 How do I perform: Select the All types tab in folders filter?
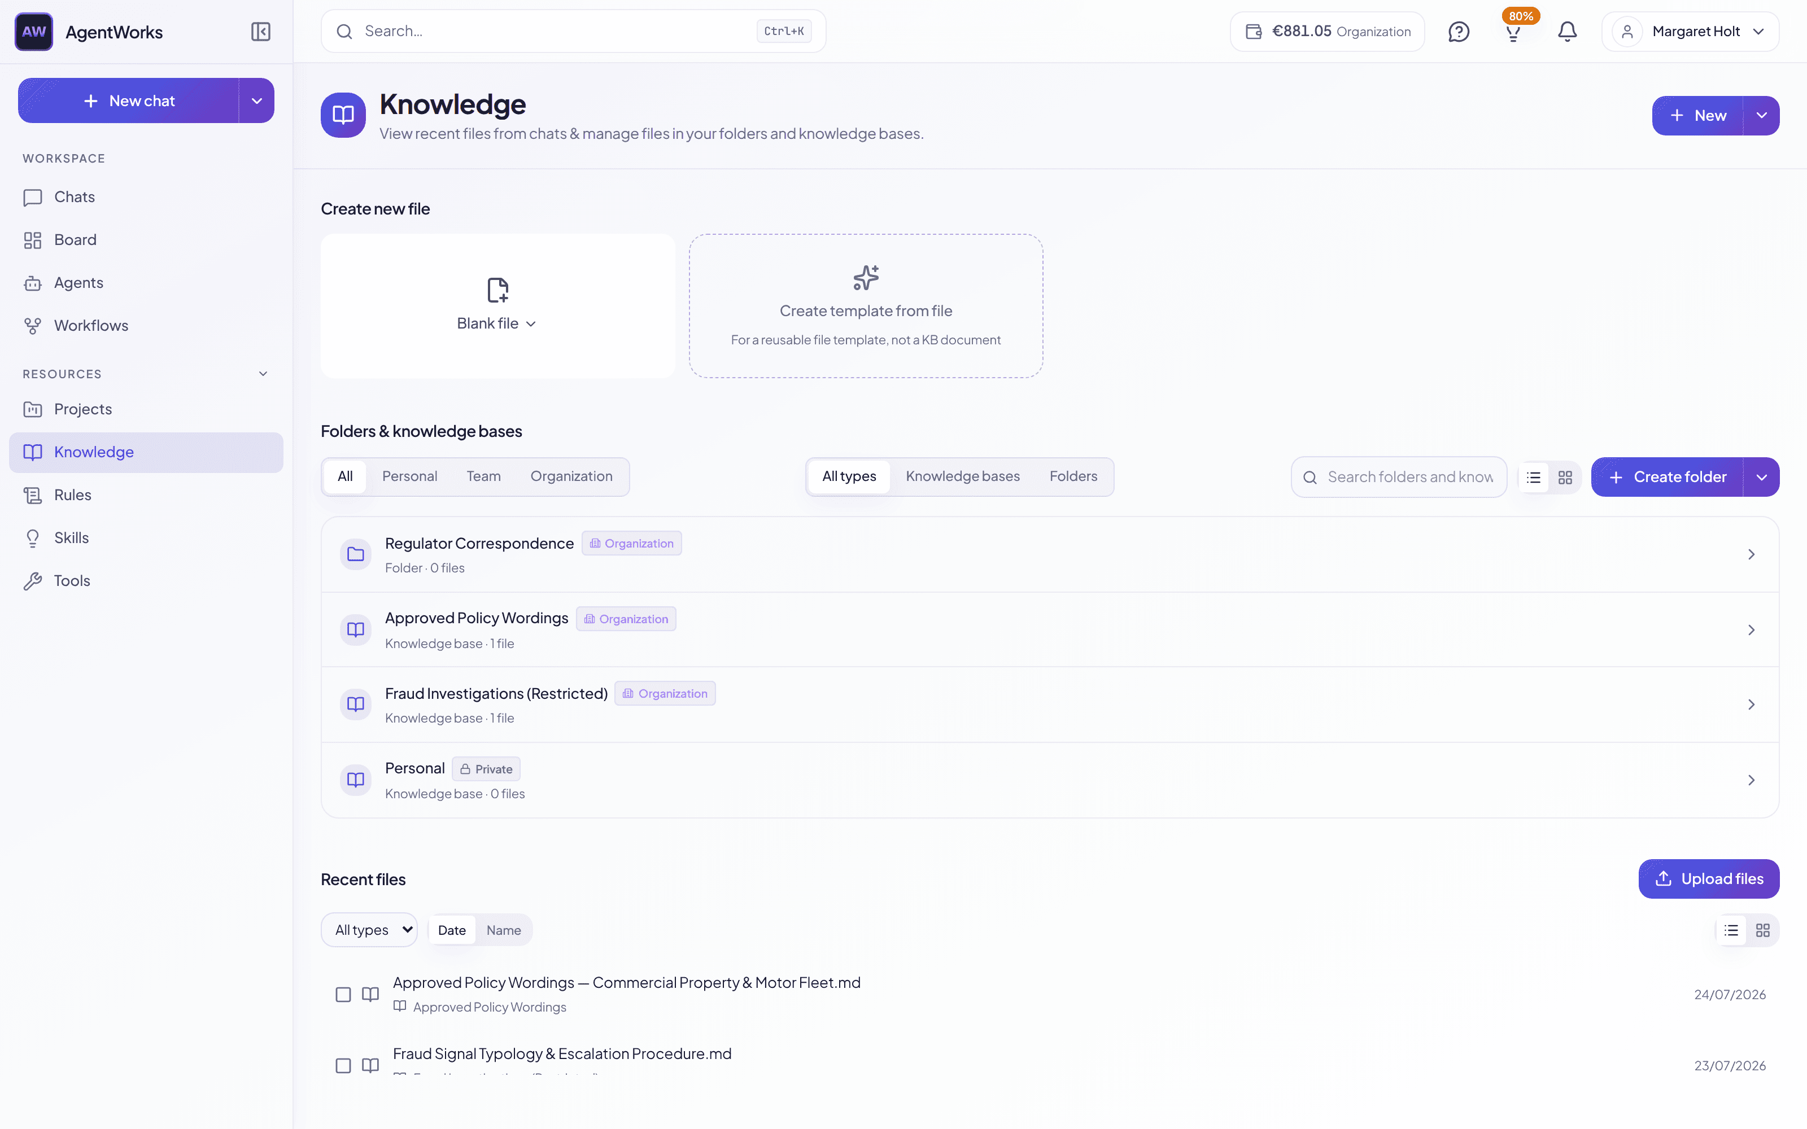[849, 476]
